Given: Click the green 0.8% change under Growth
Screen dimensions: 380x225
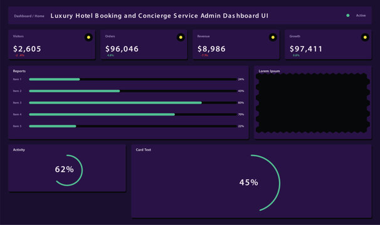Looking at the screenshot, I should [x=296, y=56].
